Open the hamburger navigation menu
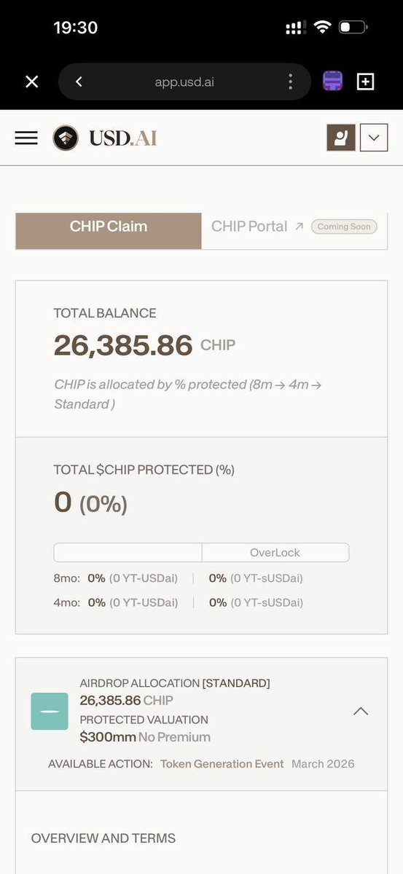This screenshot has width=403, height=874. [26, 138]
